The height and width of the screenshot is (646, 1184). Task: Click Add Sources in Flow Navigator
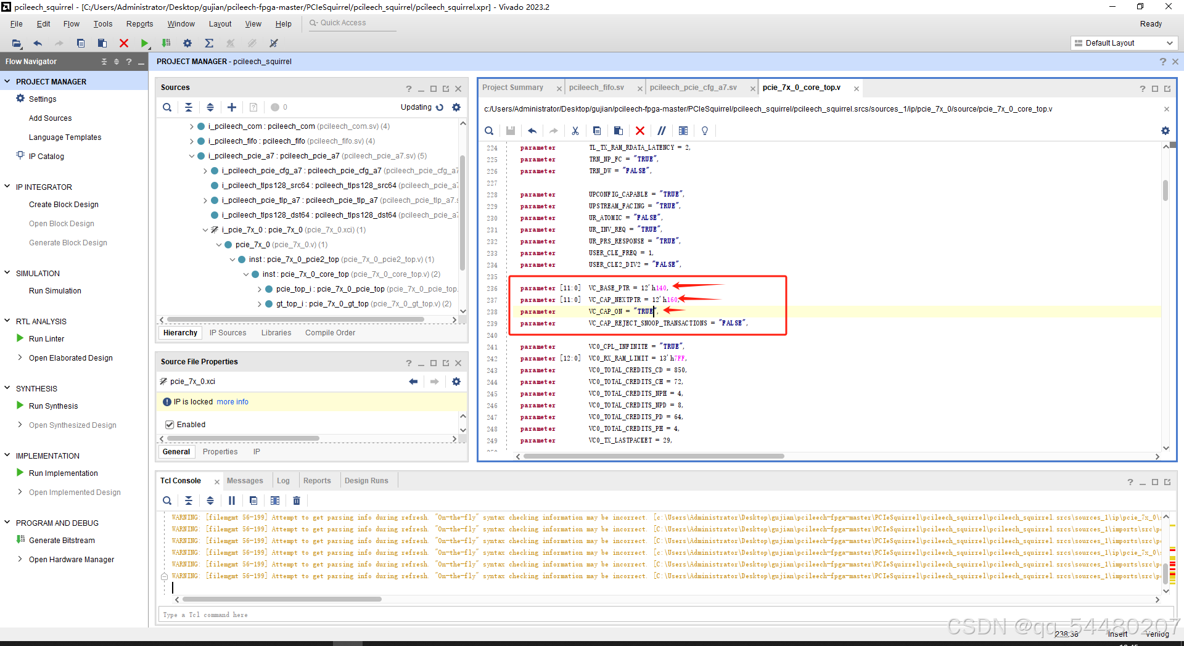click(x=50, y=118)
